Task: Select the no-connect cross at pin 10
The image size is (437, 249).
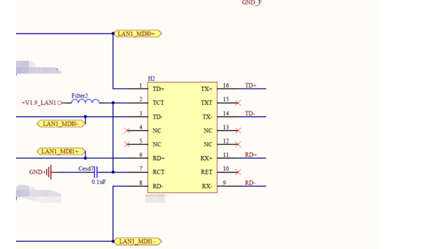Action: [x=238, y=172]
